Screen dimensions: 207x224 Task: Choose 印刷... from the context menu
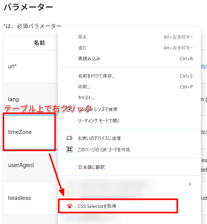84,87
